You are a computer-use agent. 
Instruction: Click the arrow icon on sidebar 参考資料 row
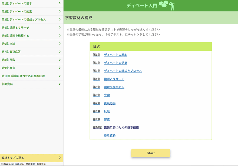[x=60, y=84]
